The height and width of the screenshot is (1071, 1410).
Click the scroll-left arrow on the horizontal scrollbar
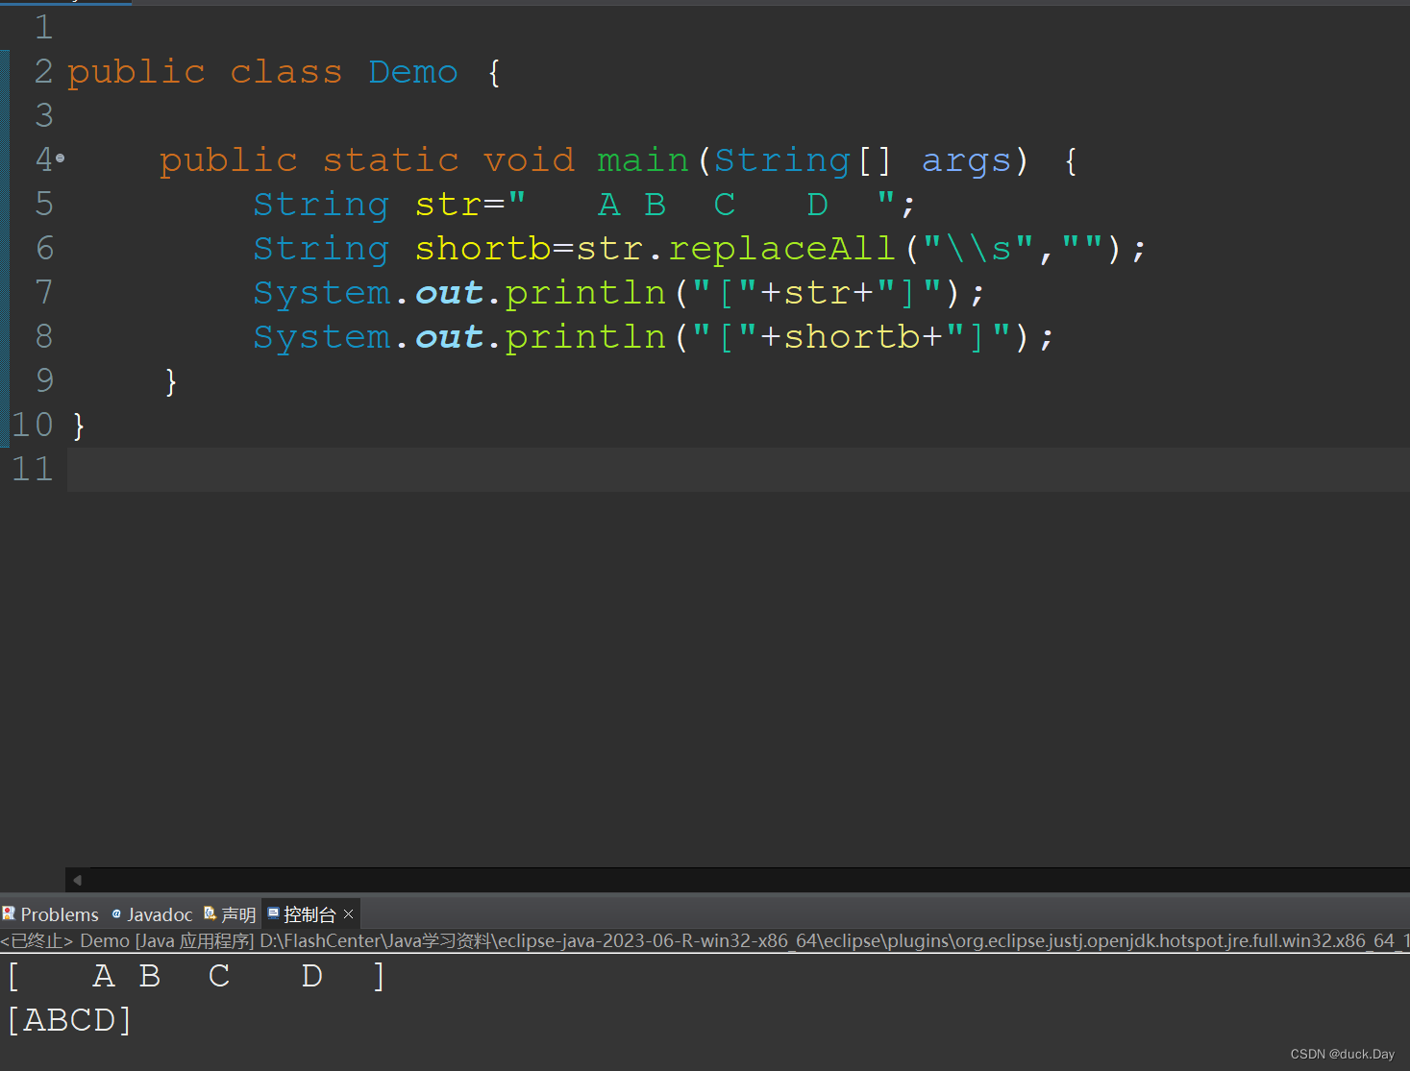(x=77, y=880)
